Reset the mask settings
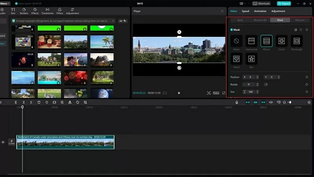314x177 pixels. tap(301, 30)
